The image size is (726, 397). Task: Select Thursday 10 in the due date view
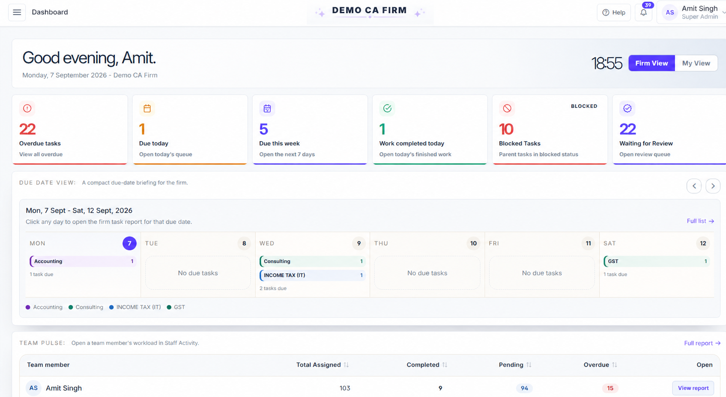[x=473, y=243]
